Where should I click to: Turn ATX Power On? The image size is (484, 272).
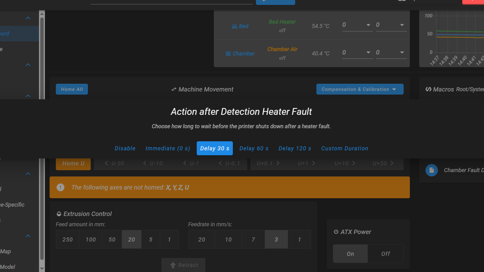click(350, 254)
